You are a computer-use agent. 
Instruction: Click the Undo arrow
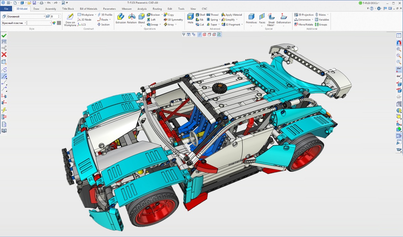point(49,3)
